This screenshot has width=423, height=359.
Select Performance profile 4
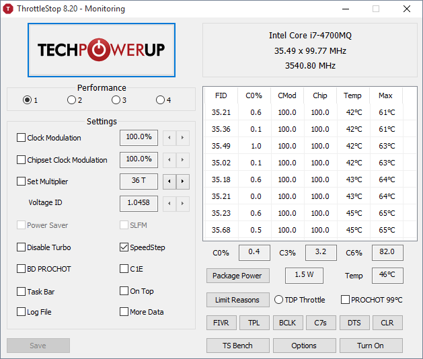(x=160, y=100)
